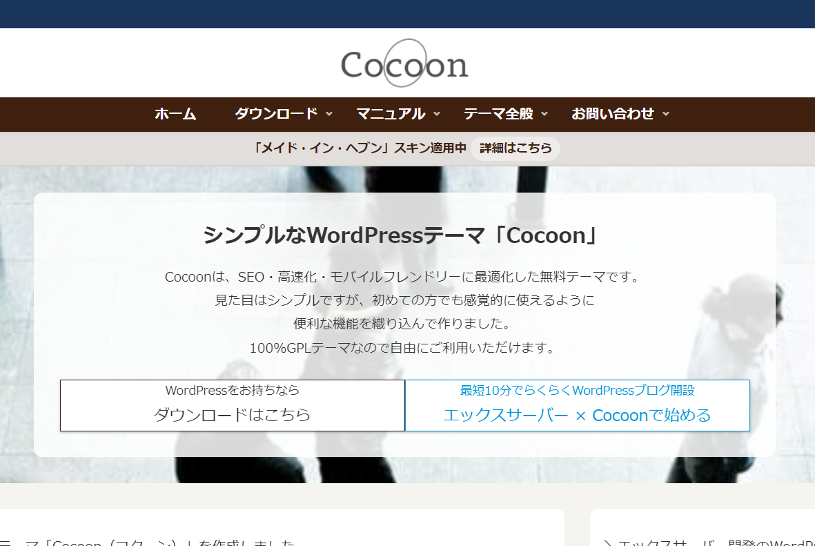Click the エックスサーバー × Cocoonで始める button

(577, 406)
